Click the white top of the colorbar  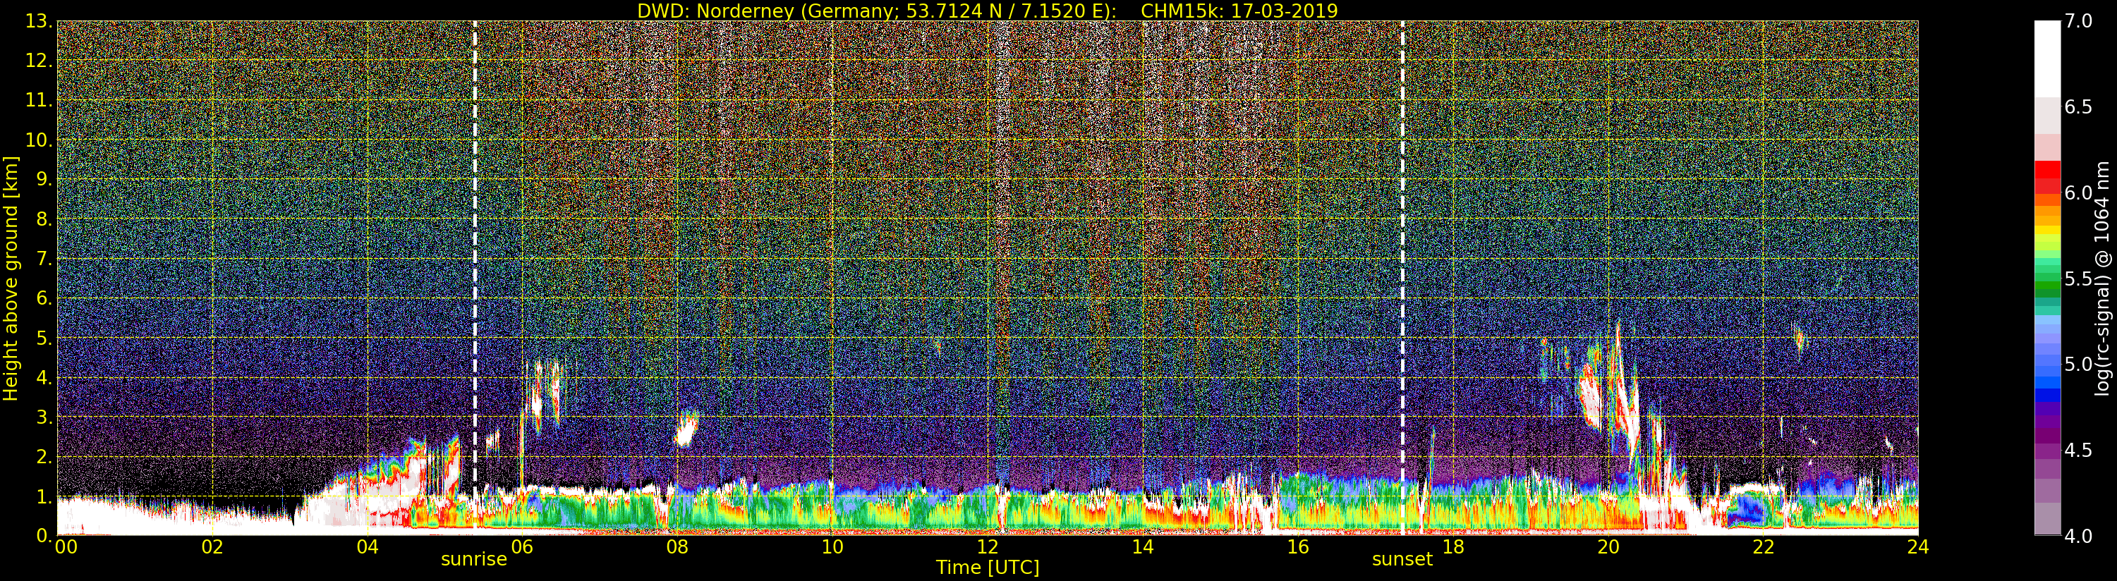pyautogui.click(x=2047, y=59)
